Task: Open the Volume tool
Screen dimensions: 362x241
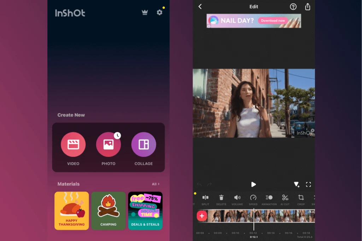Action: pos(237,200)
